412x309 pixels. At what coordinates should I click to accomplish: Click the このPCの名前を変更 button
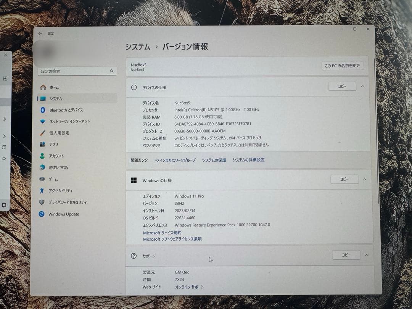coord(343,65)
